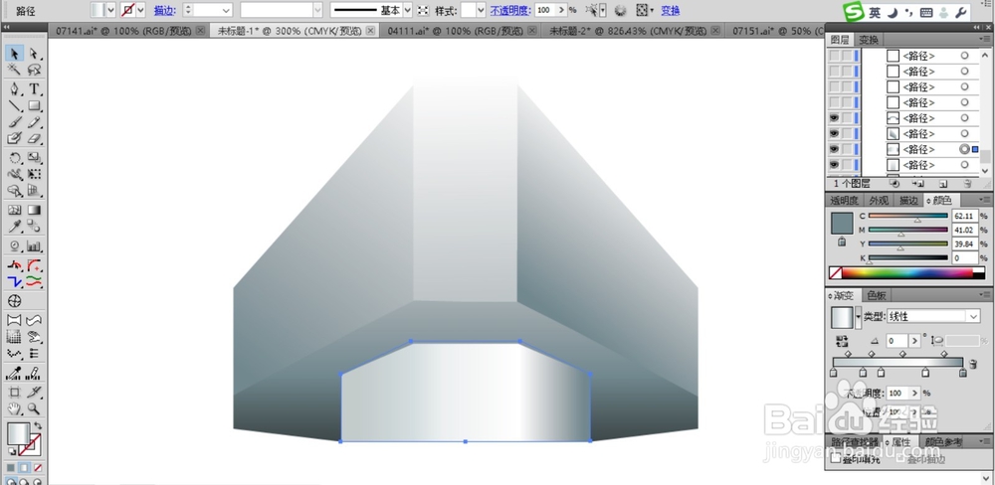The height and width of the screenshot is (485, 995).
Task: Click Sogou input wrench settings icon
Action: (961, 12)
